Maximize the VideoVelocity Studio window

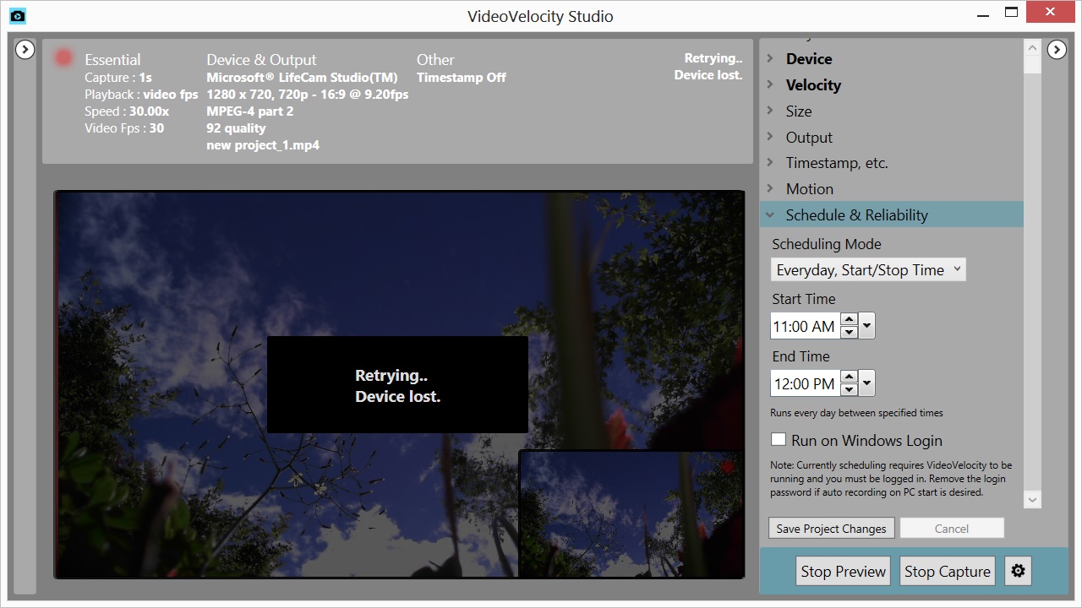[x=1011, y=13]
